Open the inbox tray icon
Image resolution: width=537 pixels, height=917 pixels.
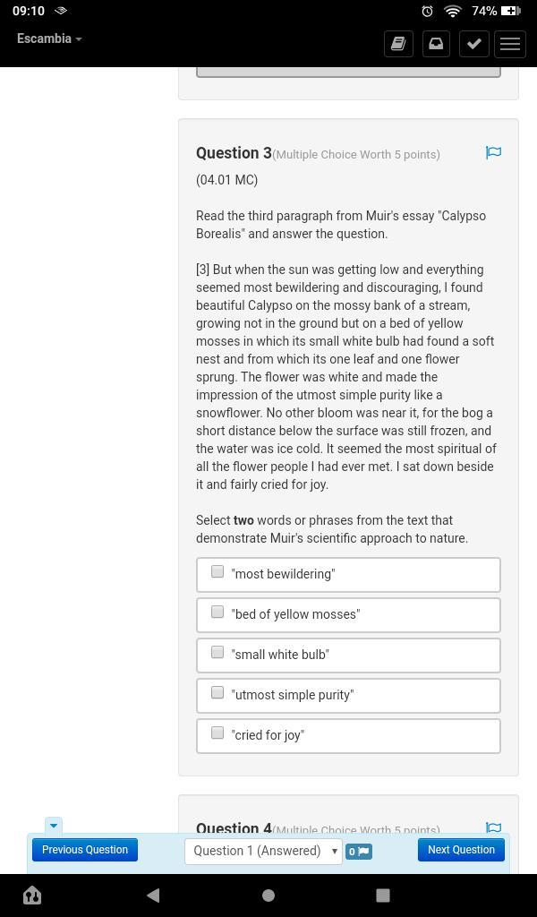[436, 43]
